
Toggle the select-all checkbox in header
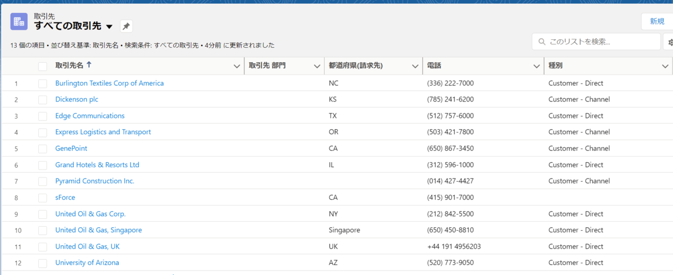point(43,66)
